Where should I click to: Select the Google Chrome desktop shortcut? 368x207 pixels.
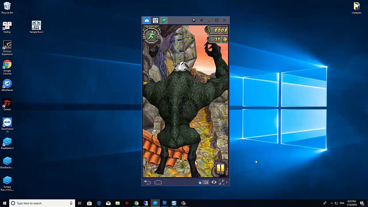point(7,68)
